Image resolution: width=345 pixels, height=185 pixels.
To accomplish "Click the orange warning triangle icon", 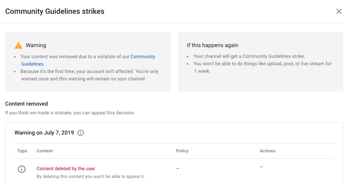I will [18, 45].
